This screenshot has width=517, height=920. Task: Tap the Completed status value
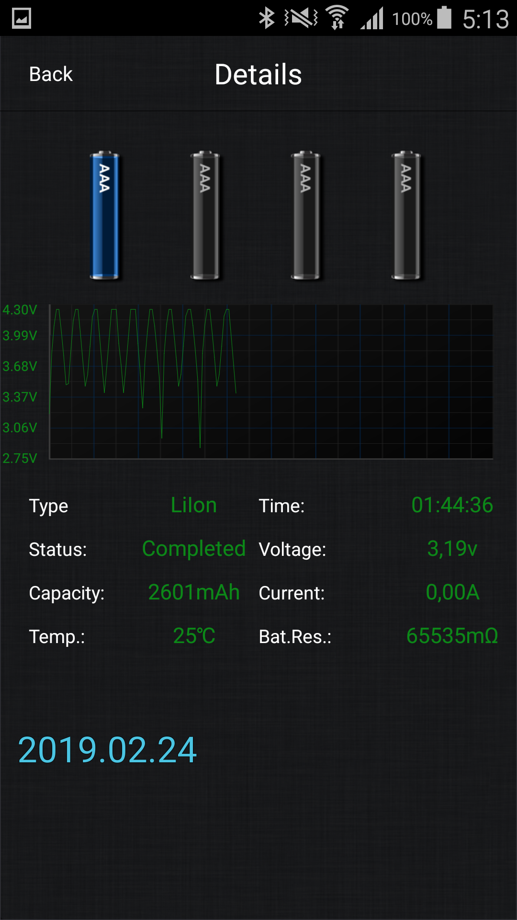pos(194,549)
